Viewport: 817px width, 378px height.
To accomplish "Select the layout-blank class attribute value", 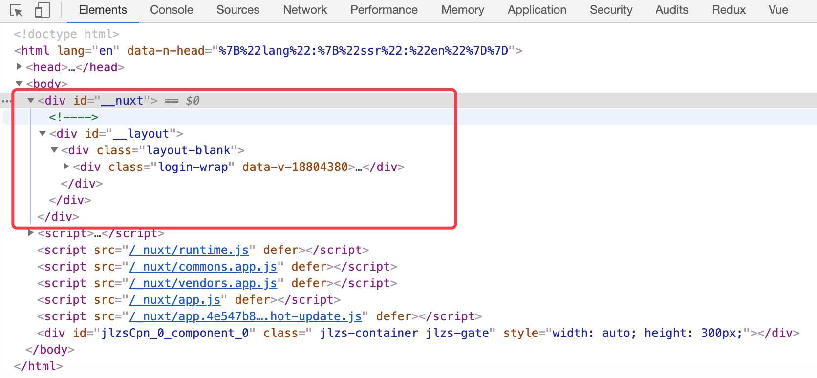I will [189, 150].
